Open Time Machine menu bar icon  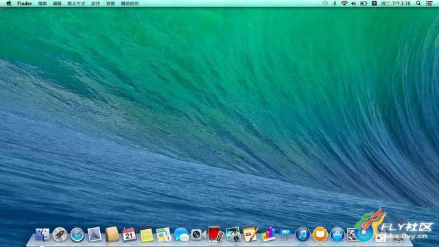pos(325,3)
